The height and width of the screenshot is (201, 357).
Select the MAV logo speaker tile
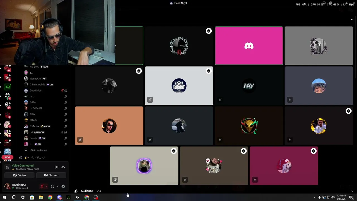coord(249,86)
